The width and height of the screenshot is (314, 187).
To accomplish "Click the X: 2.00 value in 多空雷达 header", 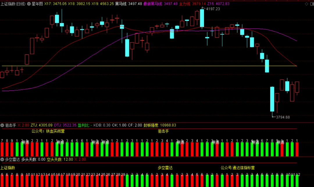I will point(80,159).
